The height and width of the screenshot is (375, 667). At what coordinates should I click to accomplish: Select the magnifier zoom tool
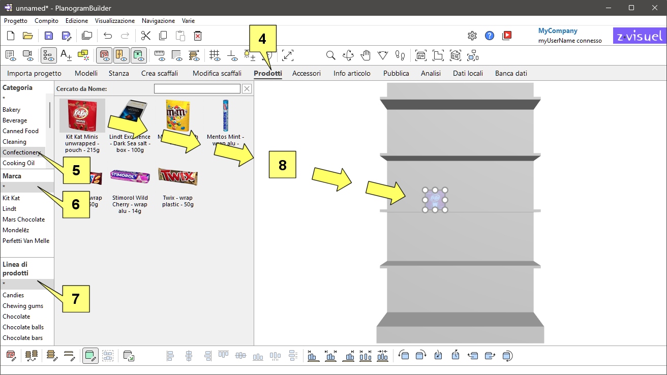pos(330,55)
